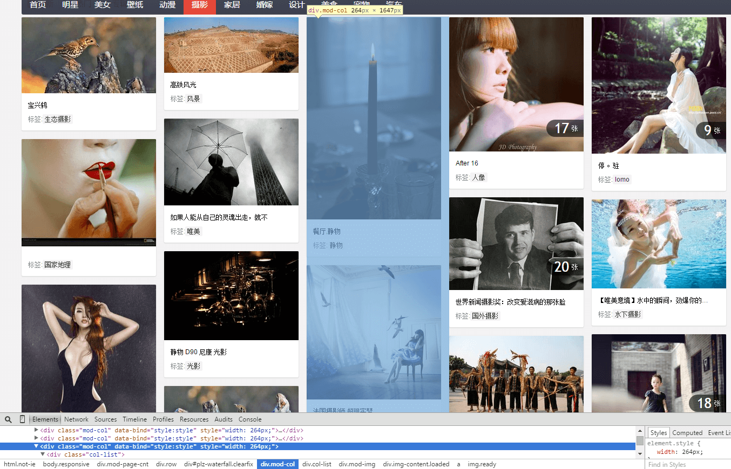Open the held portrait photograph image
The image size is (731, 469).
click(516, 244)
